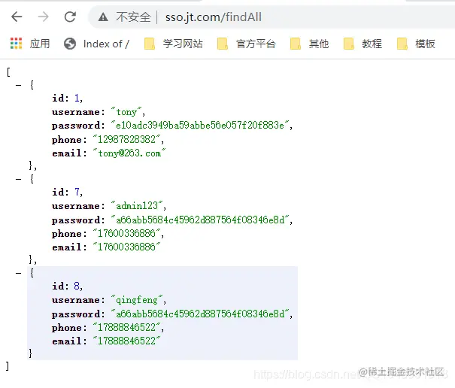Select qingfeng's phone value "17888846522"

pos(127,327)
